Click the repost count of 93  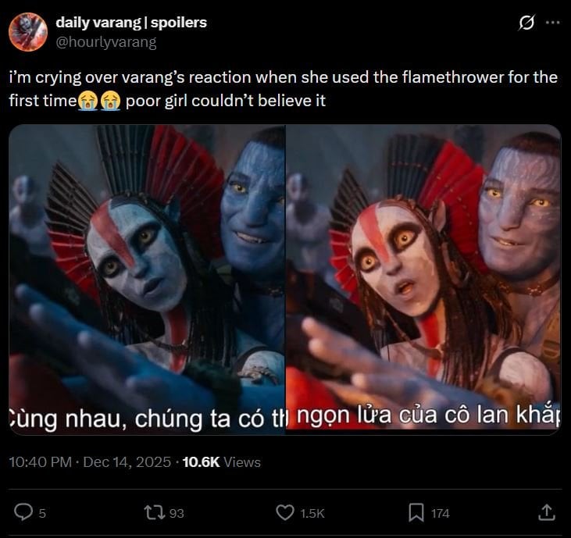[x=177, y=513]
